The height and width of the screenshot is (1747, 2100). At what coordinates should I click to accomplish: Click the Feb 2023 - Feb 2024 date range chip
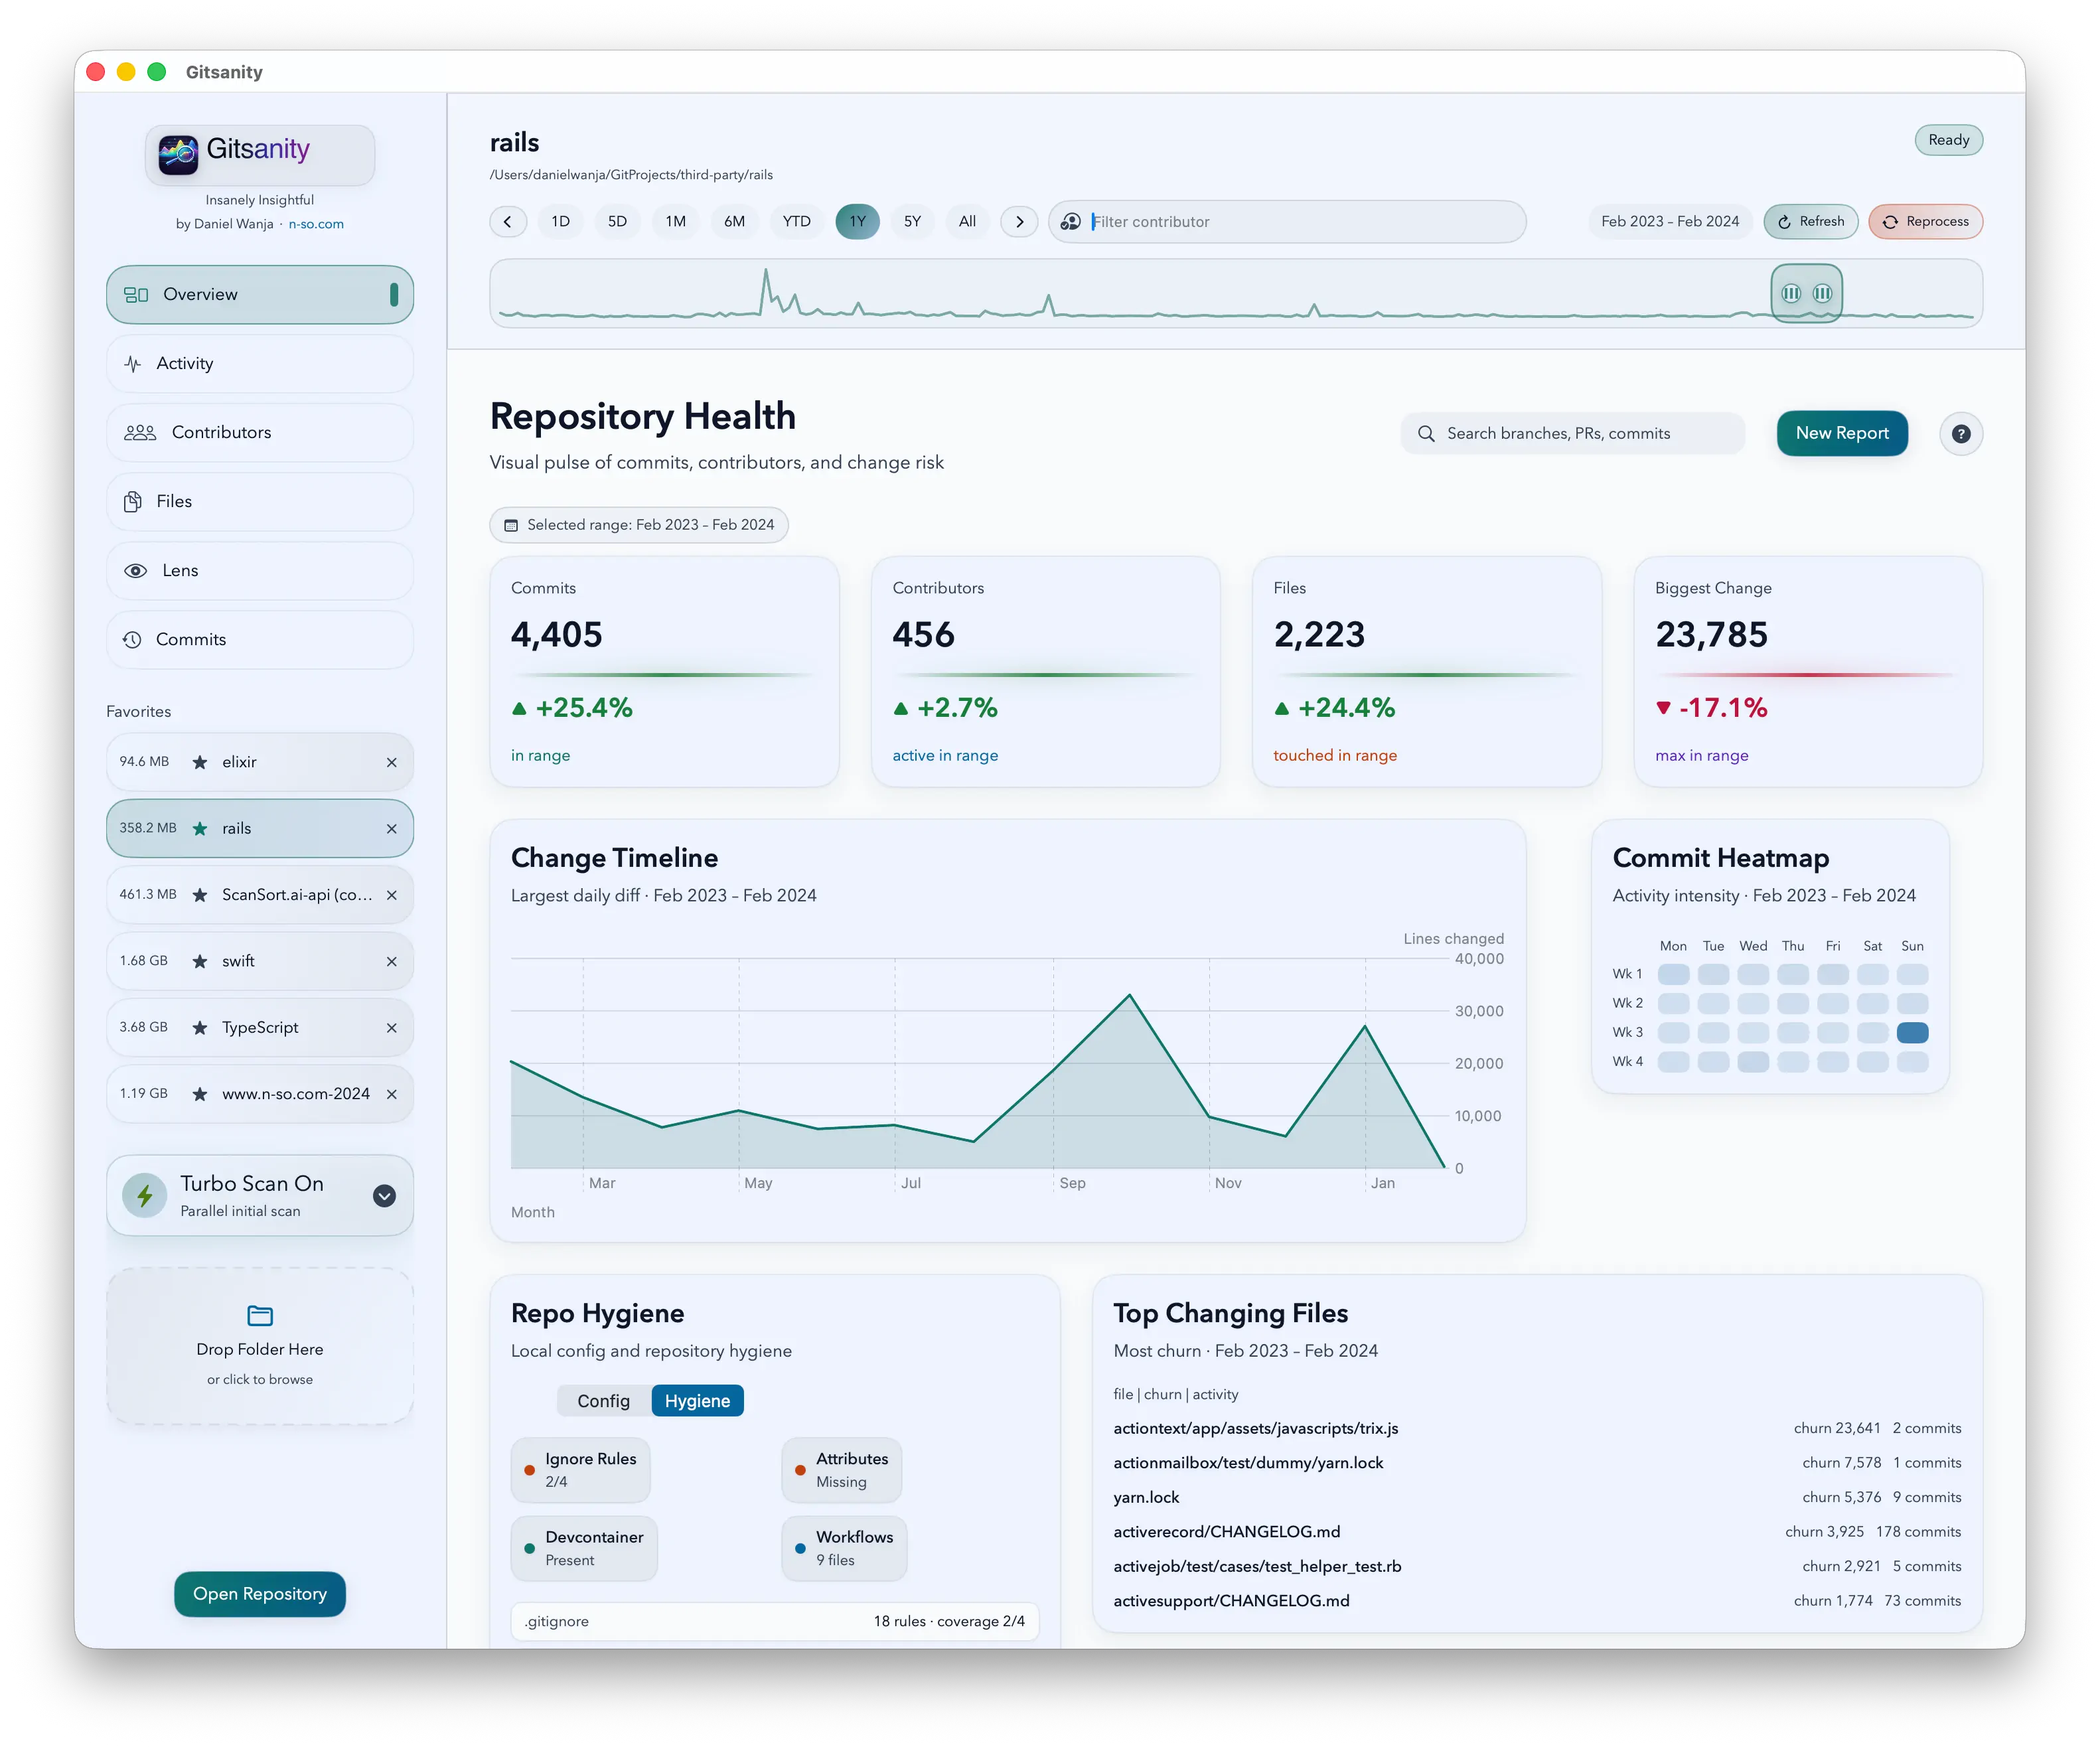1670,222
